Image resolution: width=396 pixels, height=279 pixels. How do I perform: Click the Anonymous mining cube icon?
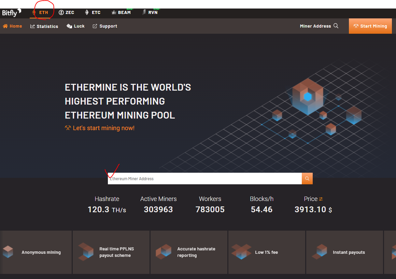point(8,252)
